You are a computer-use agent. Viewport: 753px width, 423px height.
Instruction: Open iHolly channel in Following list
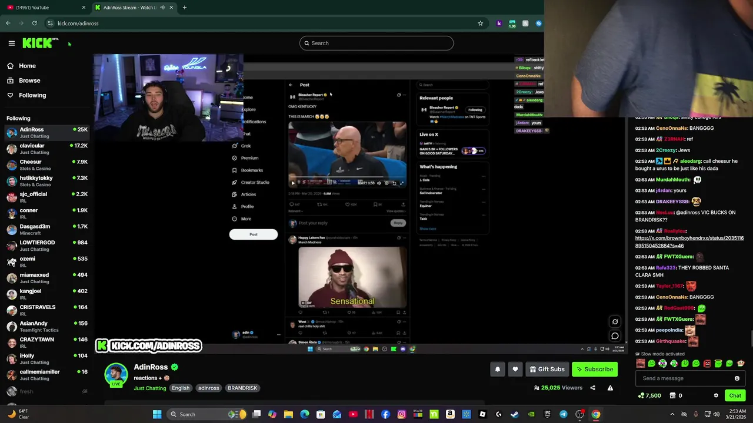(x=47, y=359)
